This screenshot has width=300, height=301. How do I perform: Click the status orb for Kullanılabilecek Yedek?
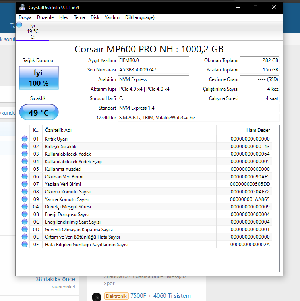pyautogui.click(x=25, y=154)
